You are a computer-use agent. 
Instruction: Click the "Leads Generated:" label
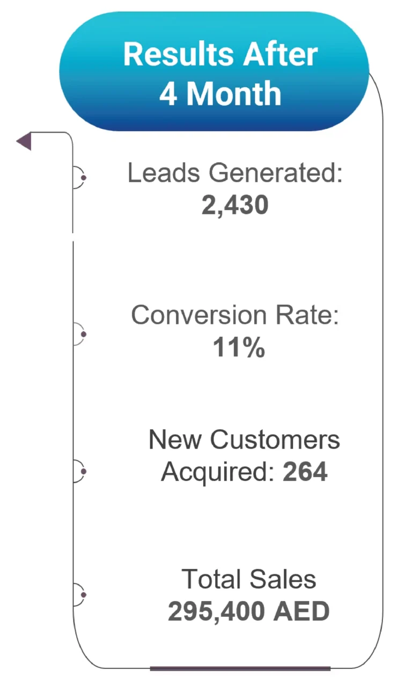pos(234,174)
